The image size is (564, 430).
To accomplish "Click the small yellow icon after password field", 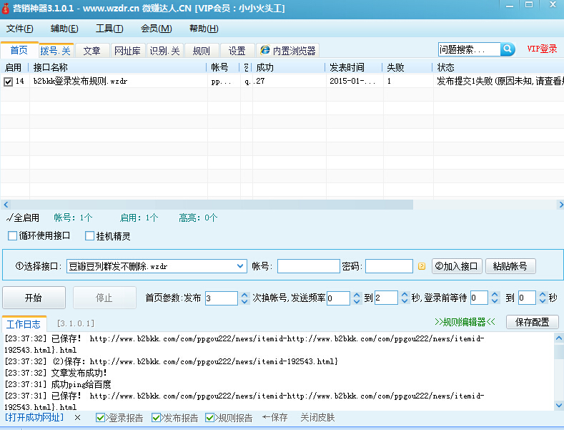I will click(422, 266).
